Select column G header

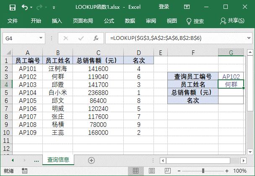click(231, 53)
